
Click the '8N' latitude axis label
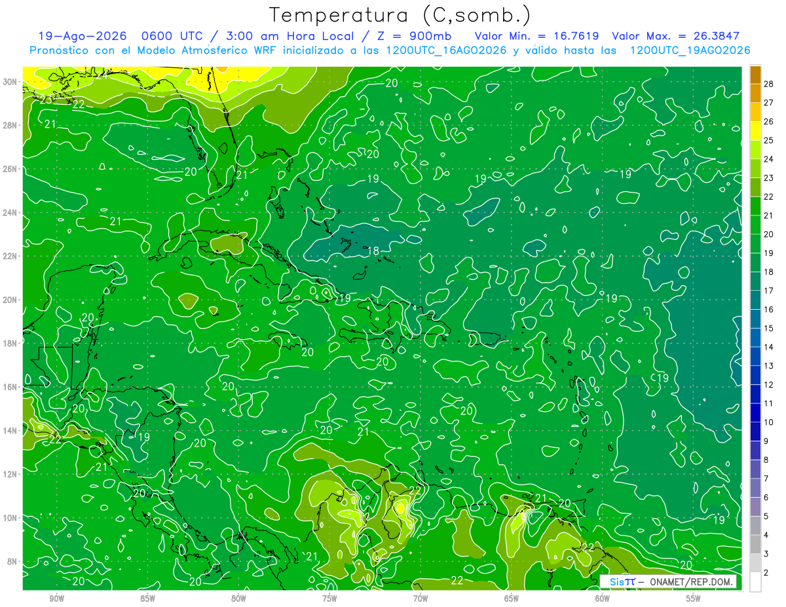click(12, 561)
